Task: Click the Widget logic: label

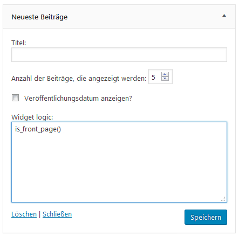Action: point(32,117)
